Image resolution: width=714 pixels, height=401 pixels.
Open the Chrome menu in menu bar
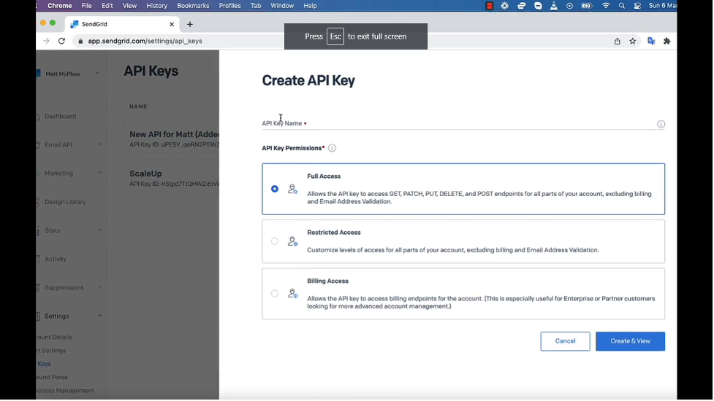point(60,5)
